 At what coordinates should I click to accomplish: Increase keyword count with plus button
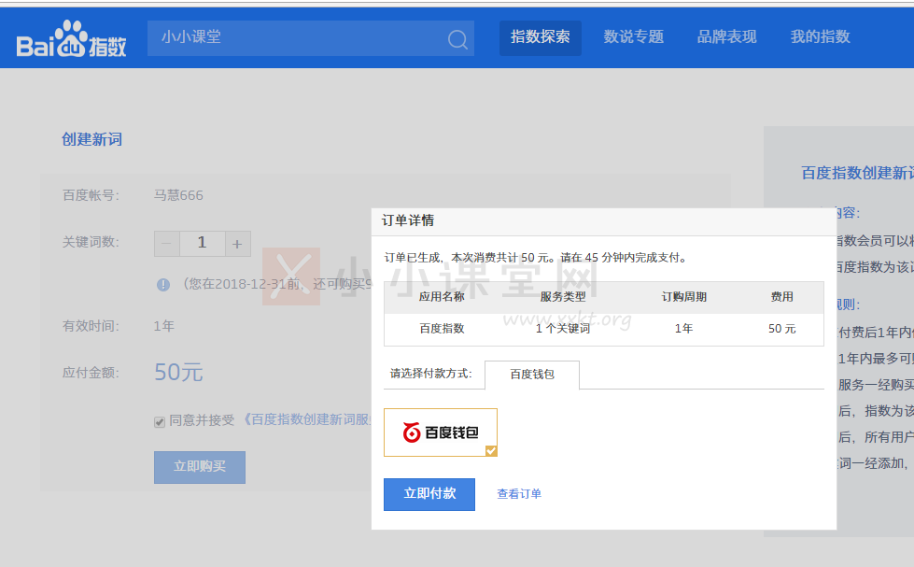pyautogui.click(x=237, y=243)
